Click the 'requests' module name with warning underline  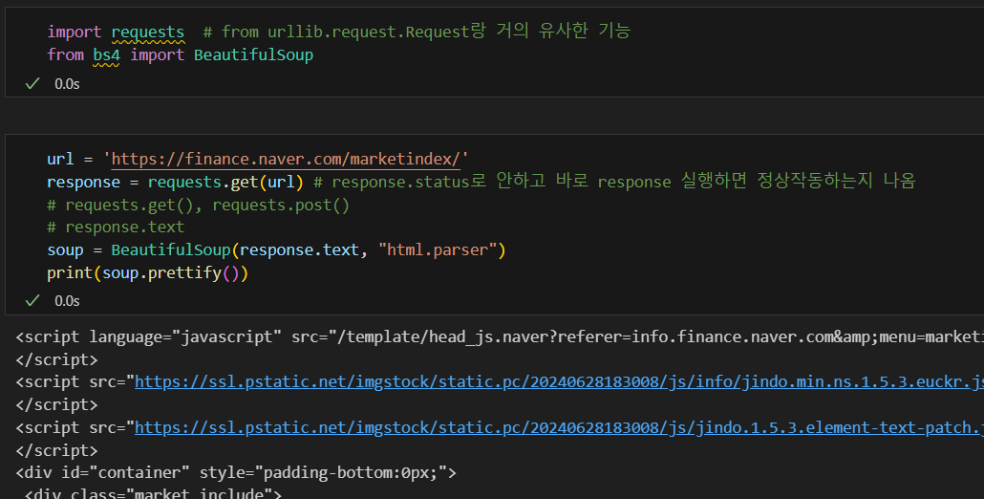tap(148, 32)
